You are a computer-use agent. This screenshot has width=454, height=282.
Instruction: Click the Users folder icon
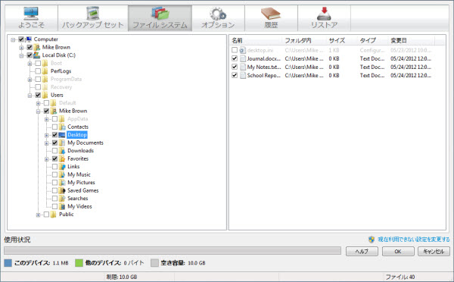[x=45, y=96]
